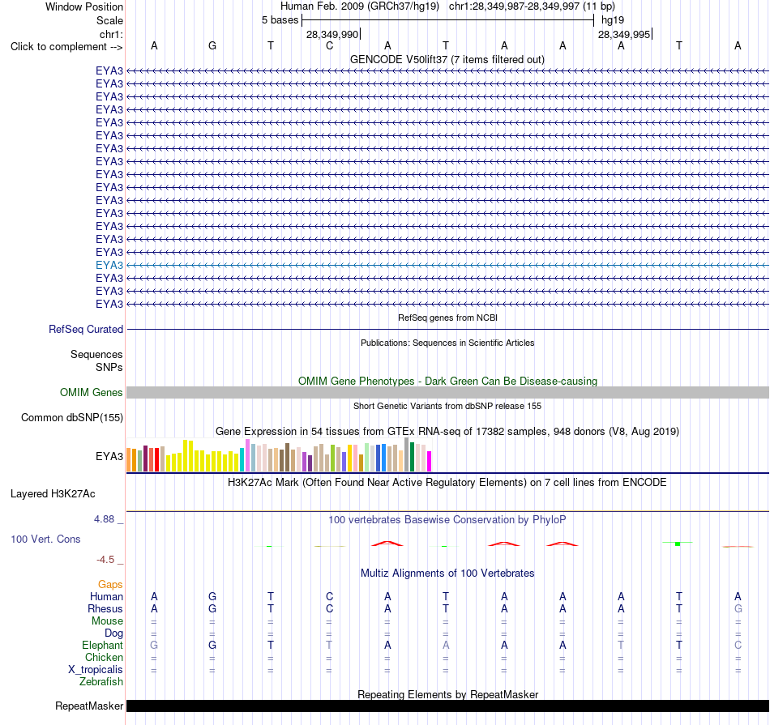Click the dark green bar in GTEx chart
The image size is (770, 725).
pos(412,457)
